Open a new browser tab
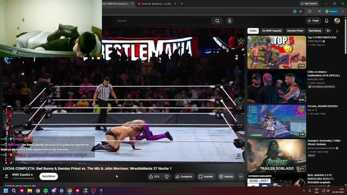Image resolution: width=347 pixels, height=195 pixels. (x=182, y=4)
